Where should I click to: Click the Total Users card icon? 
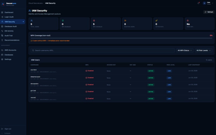point(32,21)
